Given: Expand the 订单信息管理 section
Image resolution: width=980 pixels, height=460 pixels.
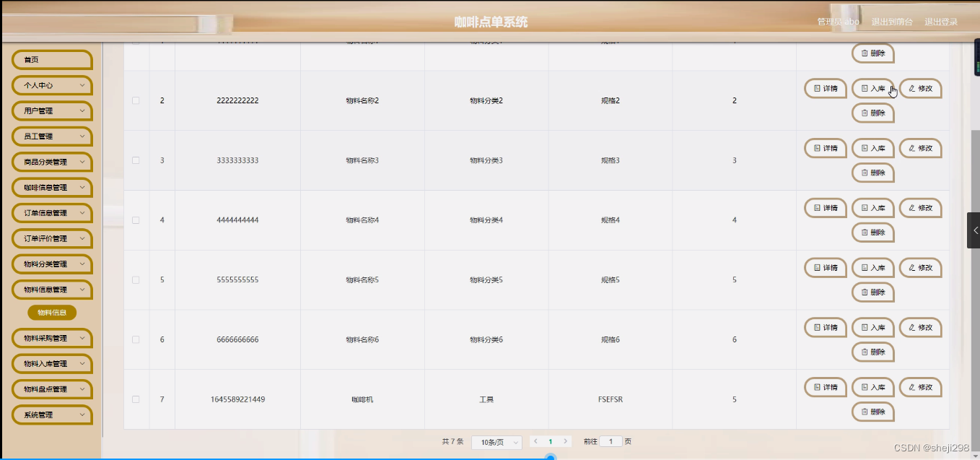Looking at the screenshot, I should point(51,212).
